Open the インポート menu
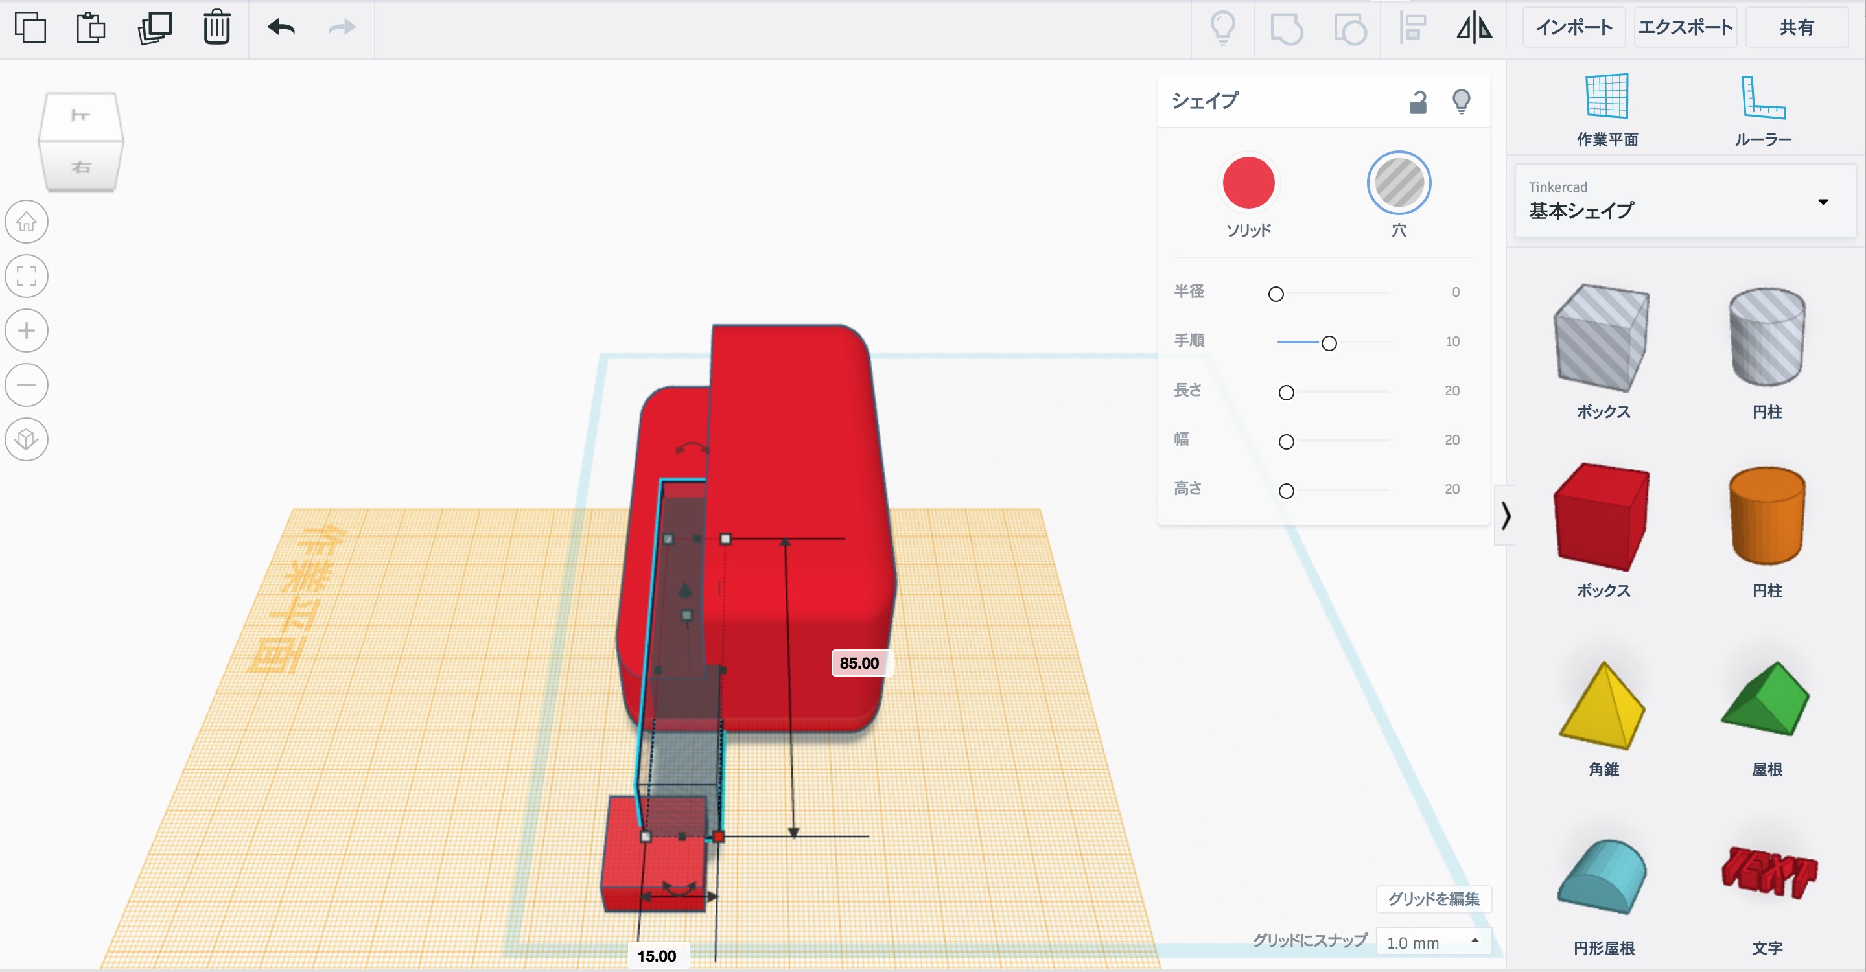The width and height of the screenshot is (1866, 972). (x=1573, y=27)
